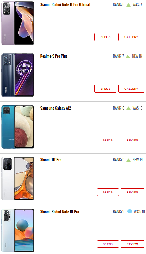Read the Xiaomi 11T Pro Review
Screen dimensions: 146x254
click(132, 192)
